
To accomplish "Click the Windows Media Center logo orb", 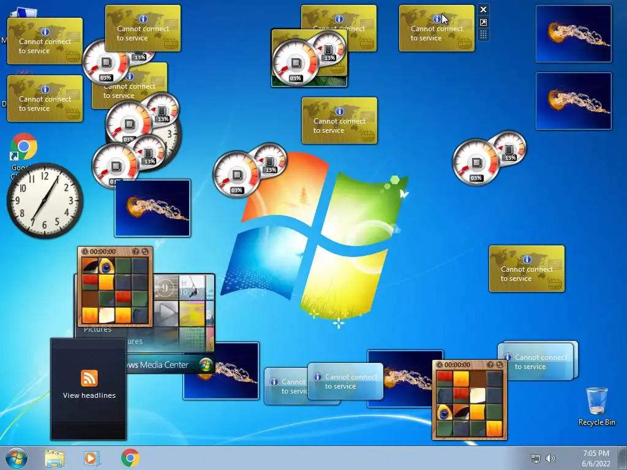I will [206, 365].
